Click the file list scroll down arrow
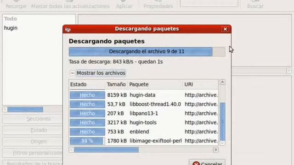This screenshot has height=165, width=294. point(222,143)
